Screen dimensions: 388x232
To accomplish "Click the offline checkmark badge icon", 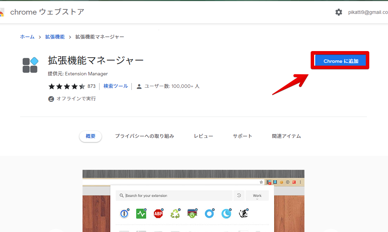I will [51, 99].
